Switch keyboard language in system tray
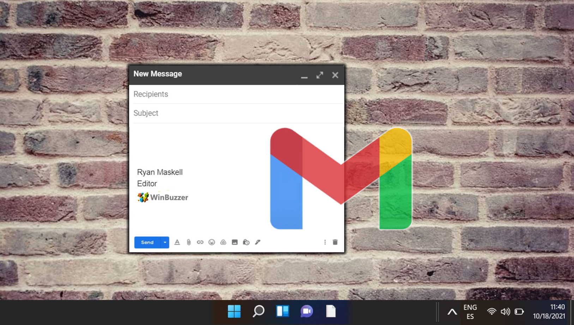This screenshot has width=574, height=325. [470, 311]
